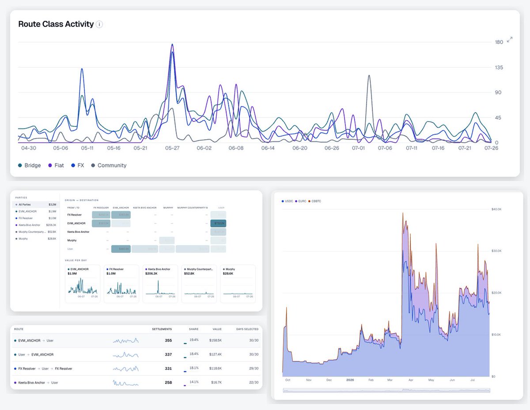Sort routes by the SHARE column header
This screenshot has width=530, height=410.
click(x=194, y=329)
